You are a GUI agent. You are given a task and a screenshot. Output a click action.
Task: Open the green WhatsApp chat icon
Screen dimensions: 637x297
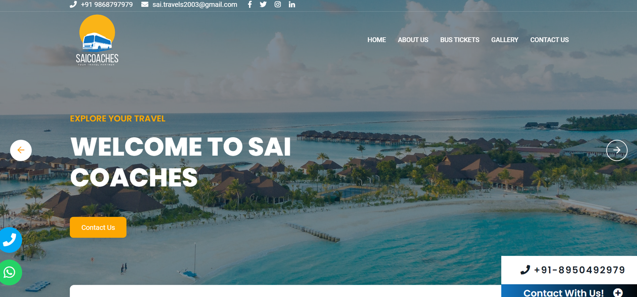(10, 273)
